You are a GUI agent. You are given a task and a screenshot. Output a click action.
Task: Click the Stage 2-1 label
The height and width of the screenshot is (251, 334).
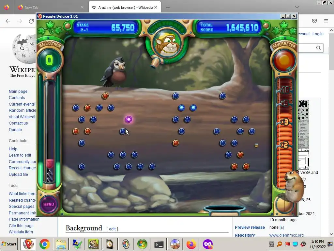(83, 27)
